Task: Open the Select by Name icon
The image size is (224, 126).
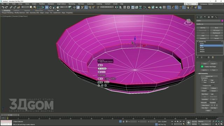Action: [35, 7]
